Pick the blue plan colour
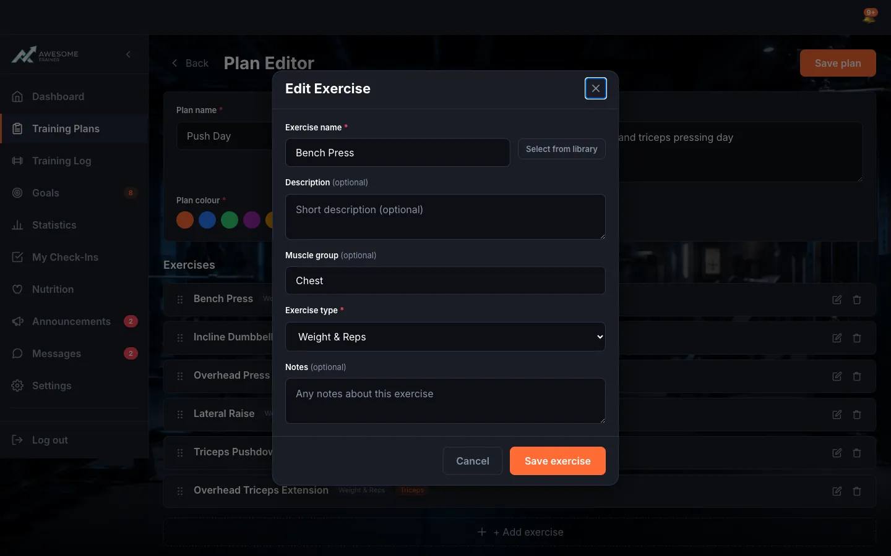This screenshot has width=891, height=556. 207,220
